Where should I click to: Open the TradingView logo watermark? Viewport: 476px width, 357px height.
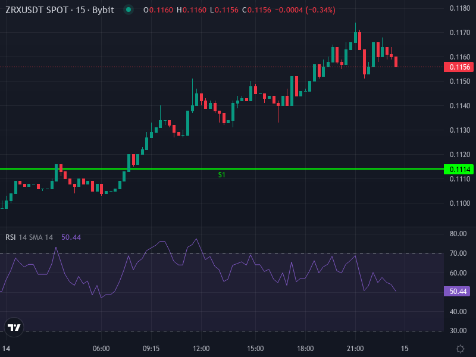point(15,329)
